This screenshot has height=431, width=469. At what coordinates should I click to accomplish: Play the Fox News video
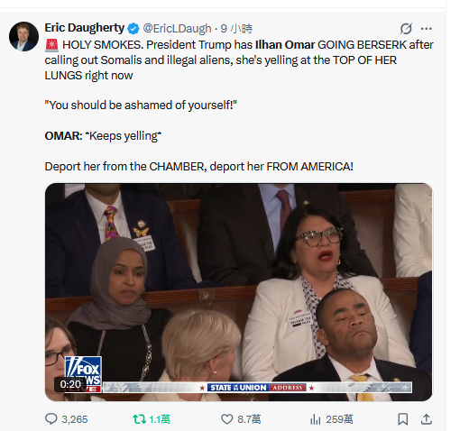click(239, 292)
